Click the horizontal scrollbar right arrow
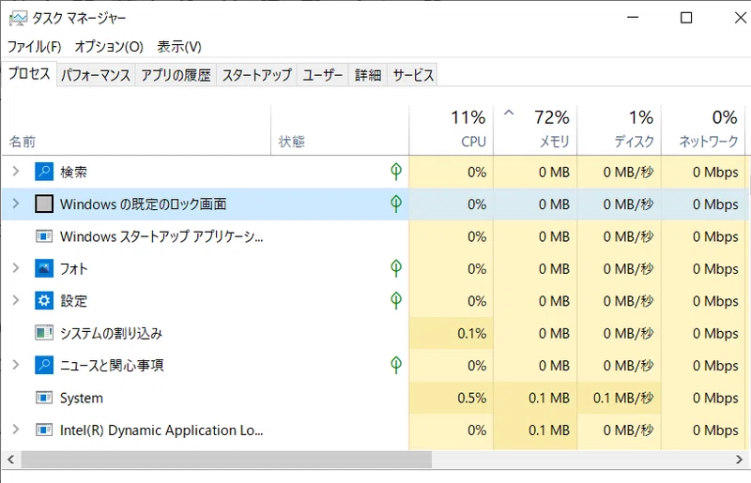This screenshot has height=483, width=751. pos(739,460)
